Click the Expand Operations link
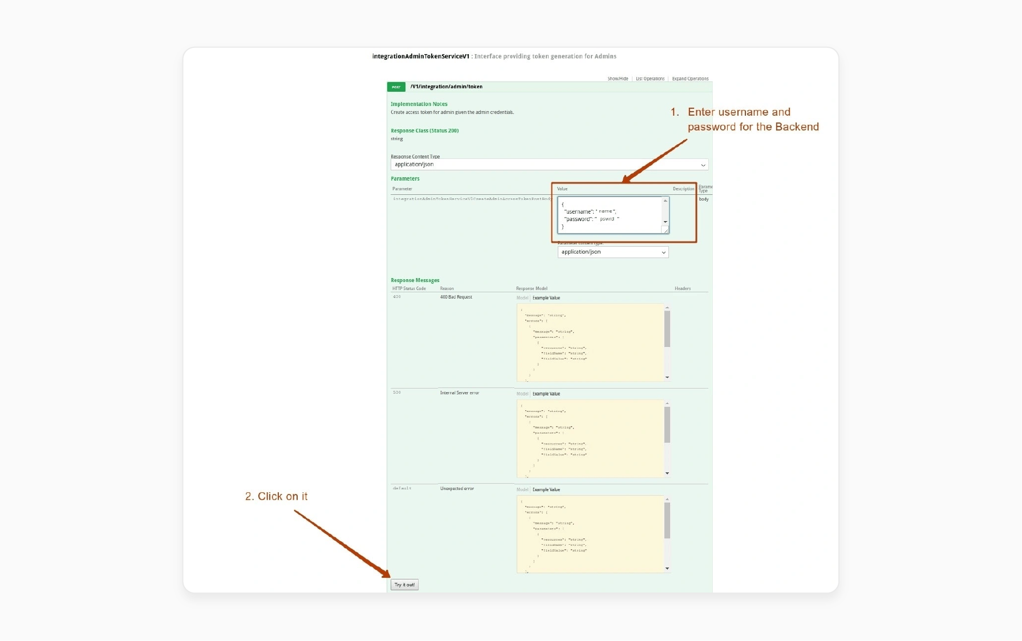 click(690, 79)
